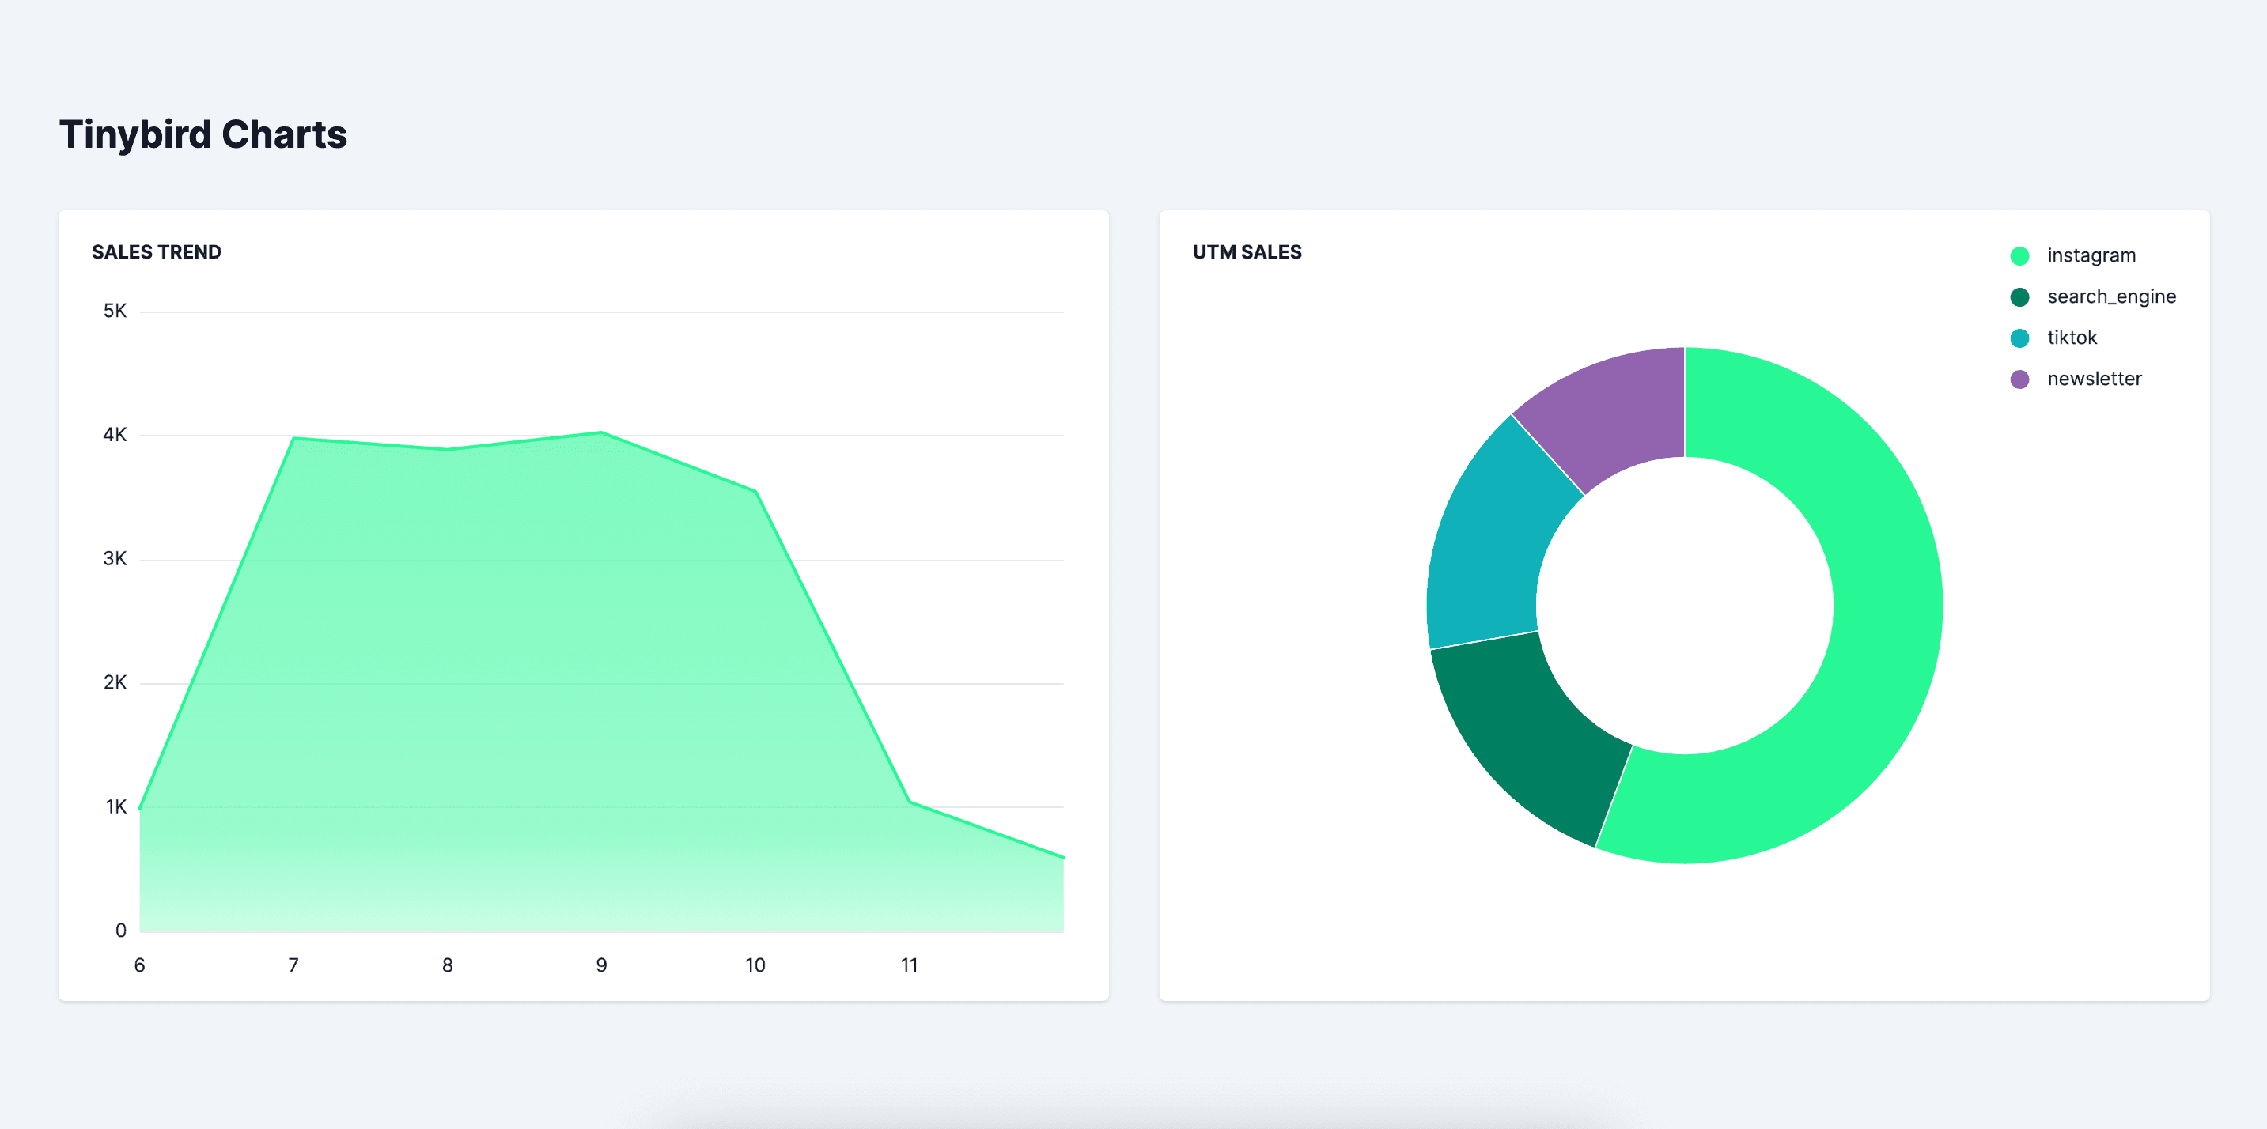Click the x-axis label 6

pos(140,965)
